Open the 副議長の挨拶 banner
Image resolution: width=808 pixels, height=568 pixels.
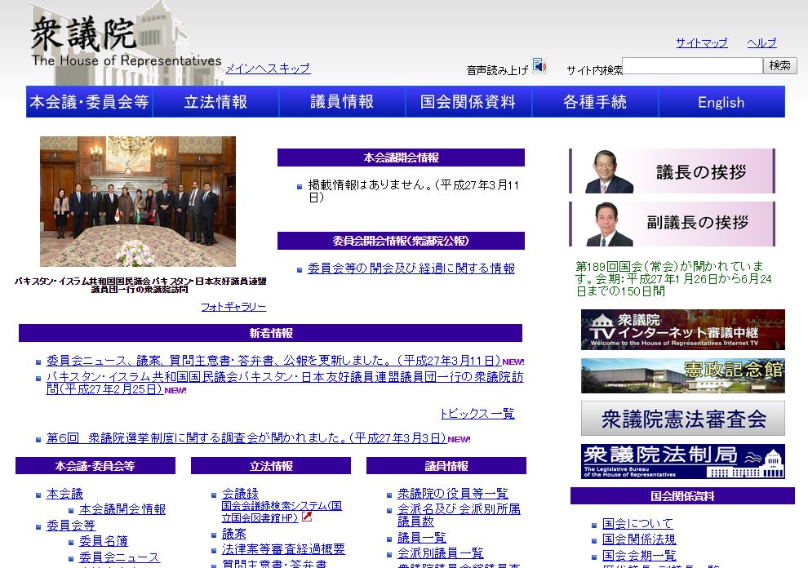(672, 224)
